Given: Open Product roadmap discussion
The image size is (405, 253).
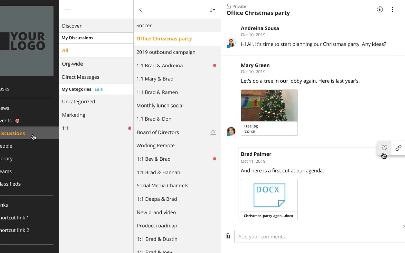Looking at the screenshot, I should click(177, 226).
